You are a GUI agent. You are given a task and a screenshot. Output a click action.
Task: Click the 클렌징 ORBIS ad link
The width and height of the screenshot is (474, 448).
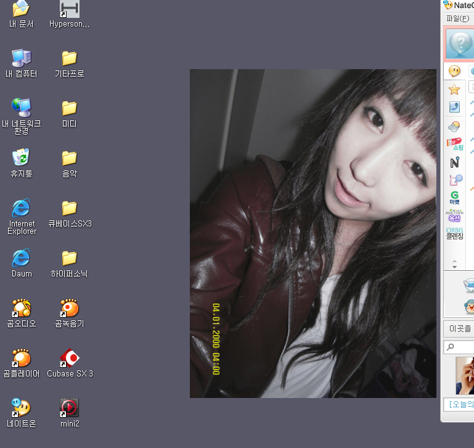tap(454, 234)
